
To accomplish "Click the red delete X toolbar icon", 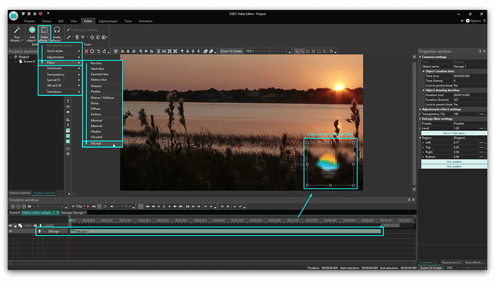I will [85, 51].
